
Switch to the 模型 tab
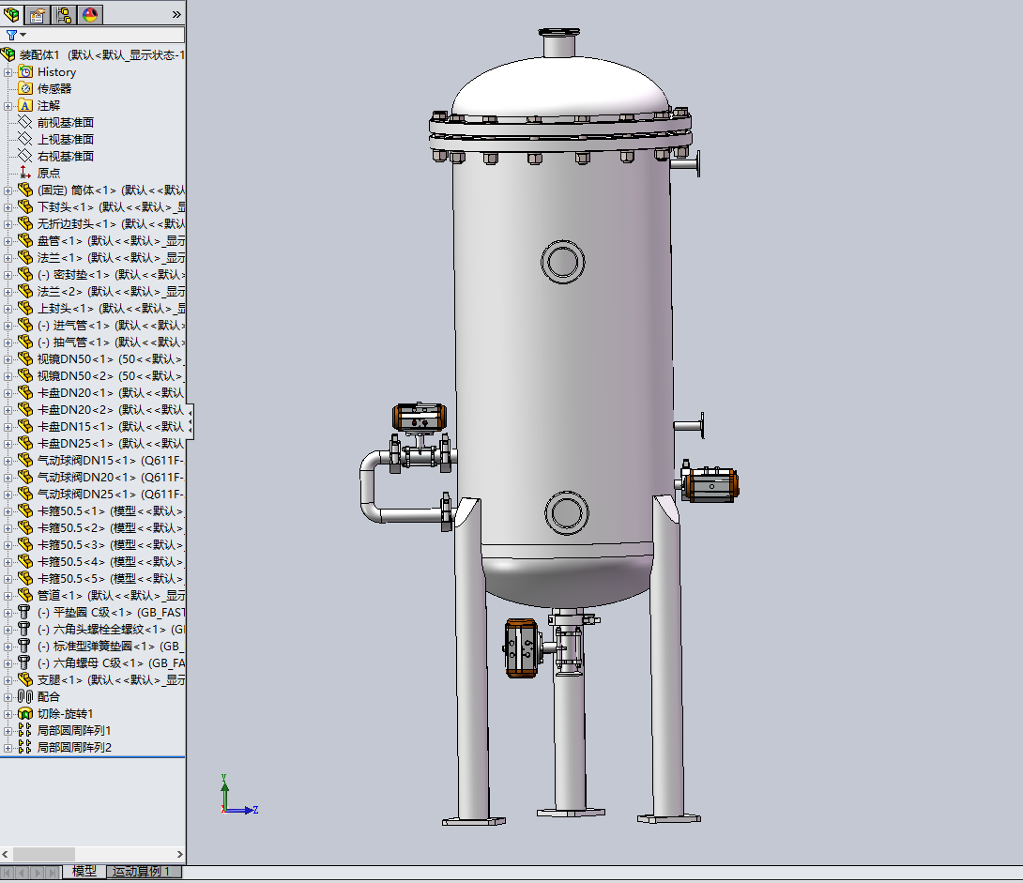(x=84, y=871)
